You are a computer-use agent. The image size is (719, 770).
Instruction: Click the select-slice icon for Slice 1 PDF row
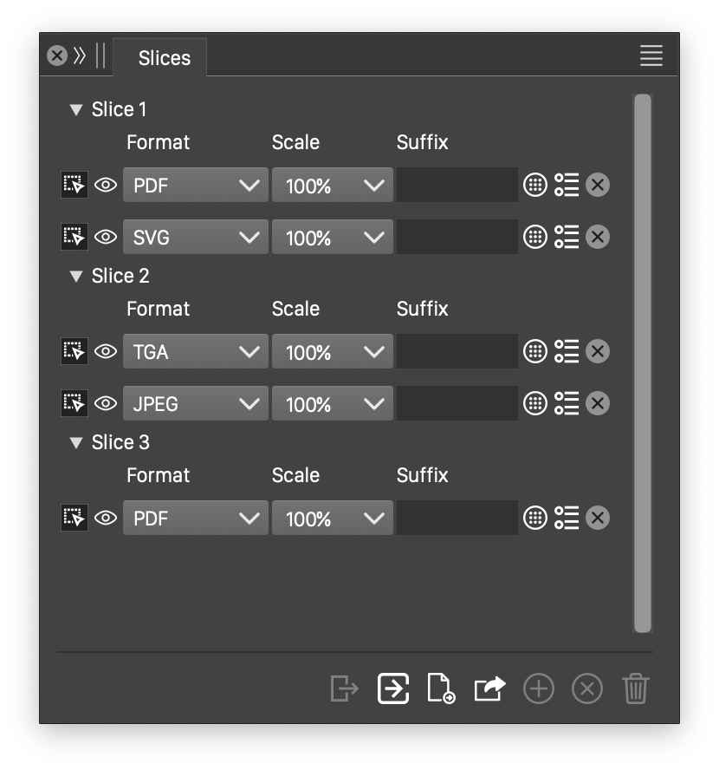74,185
